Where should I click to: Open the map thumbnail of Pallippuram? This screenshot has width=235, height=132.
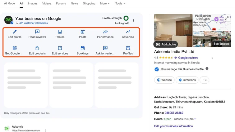click(212, 22)
